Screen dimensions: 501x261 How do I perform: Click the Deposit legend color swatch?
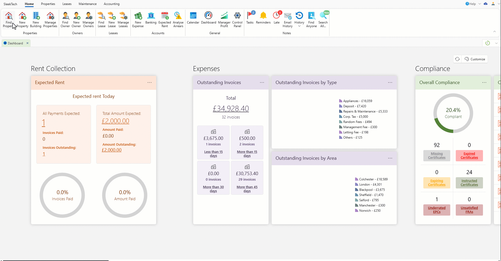coord(341,106)
